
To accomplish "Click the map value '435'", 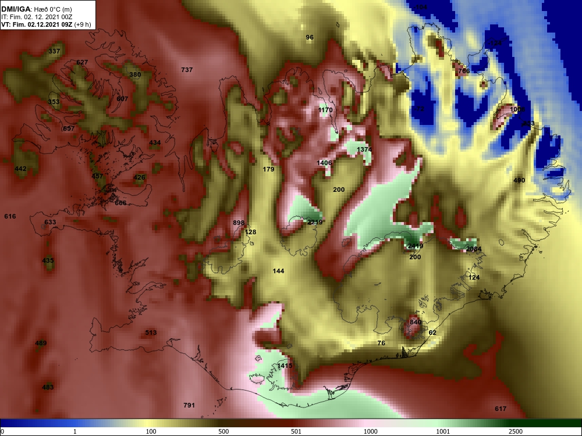I will 48,260.
